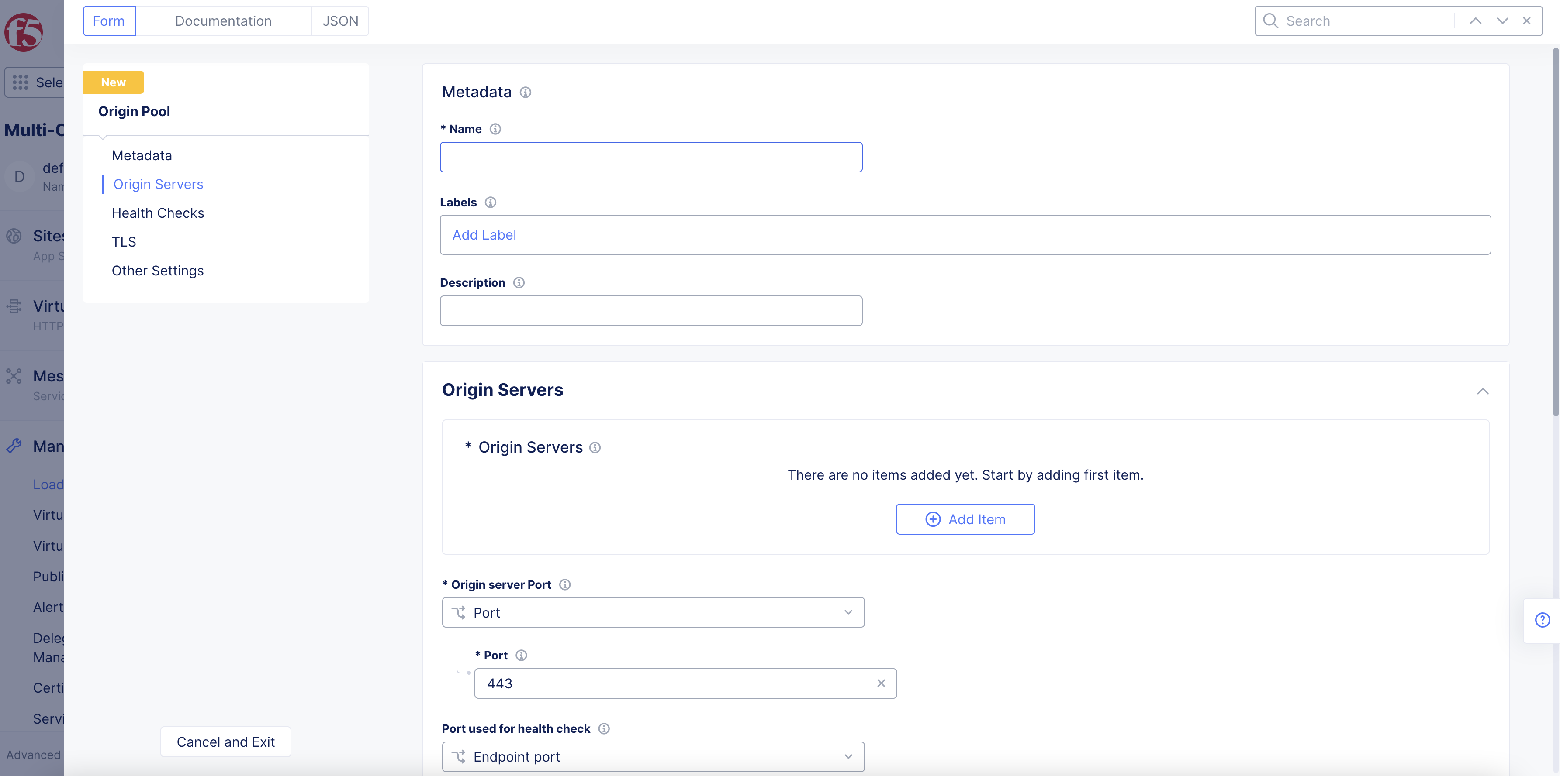The height and width of the screenshot is (776, 1560).
Task: Open the Origin server Port dropdown
Action: (x=653, y=613)
